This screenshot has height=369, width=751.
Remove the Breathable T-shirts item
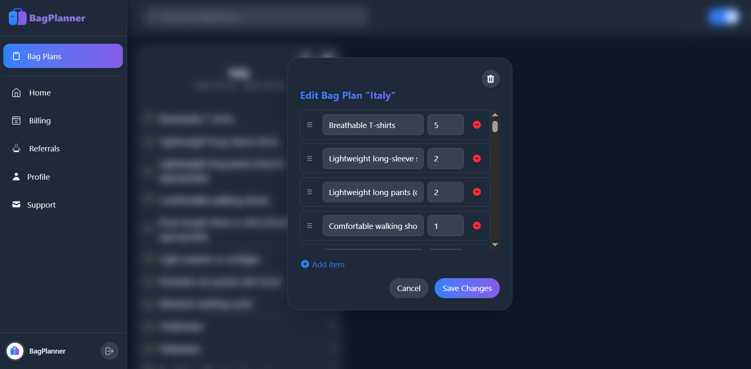pyautogui.click(x=476, y=125)
